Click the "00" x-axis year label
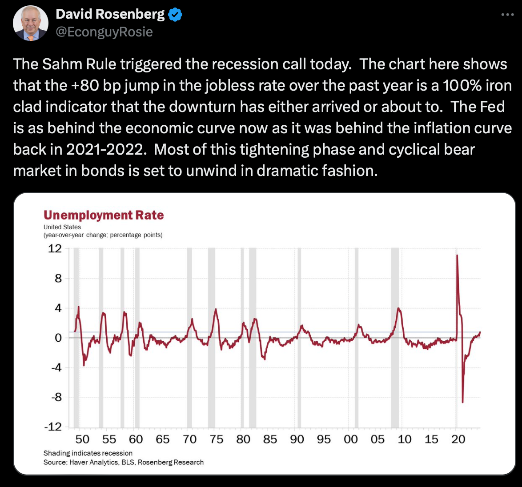The width and height of the screenshot is (522, 487). (x=350, y=439)
